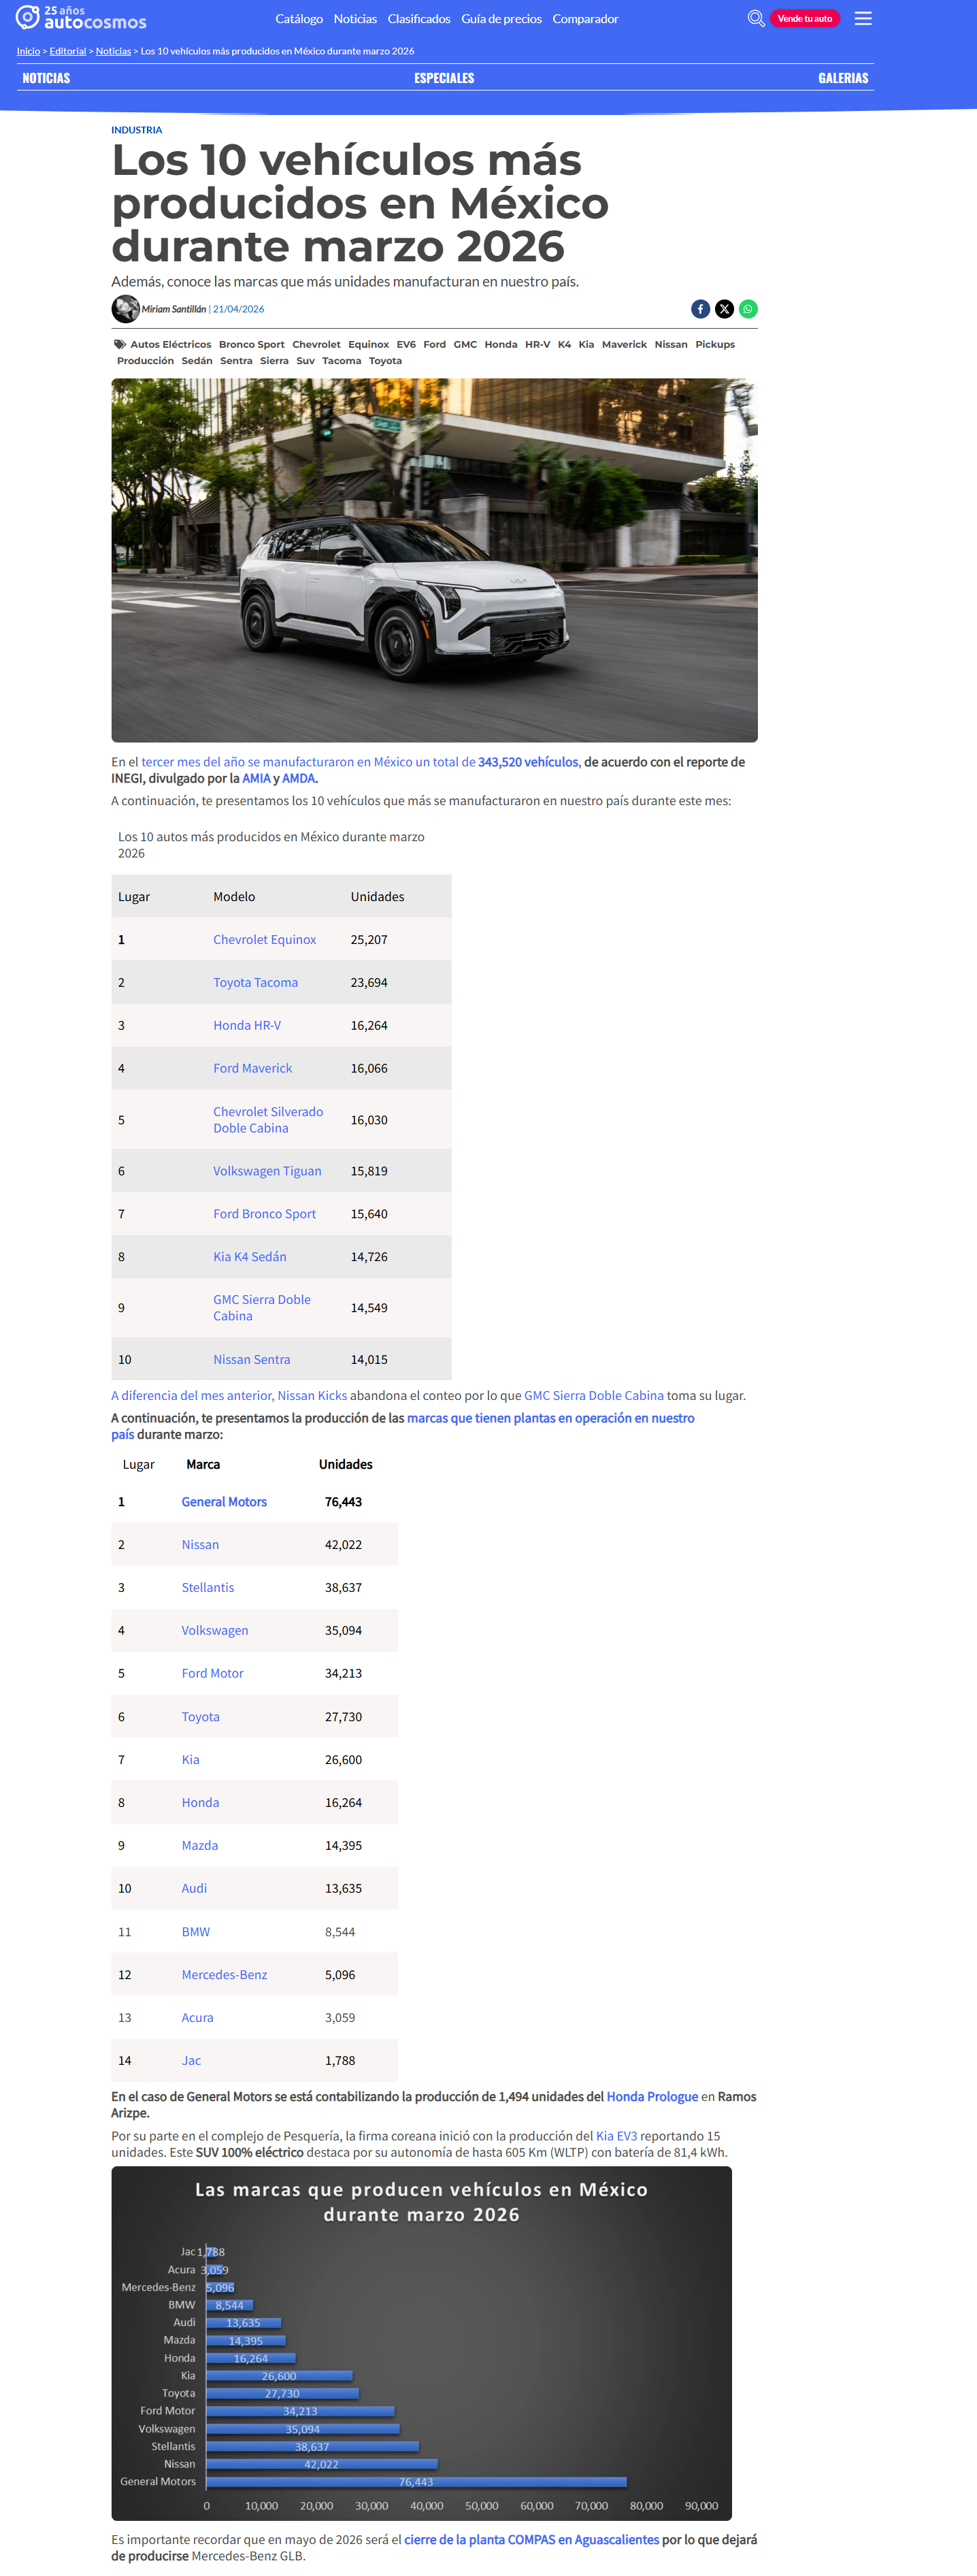Open the General Motors brand link

(224, 1501)
